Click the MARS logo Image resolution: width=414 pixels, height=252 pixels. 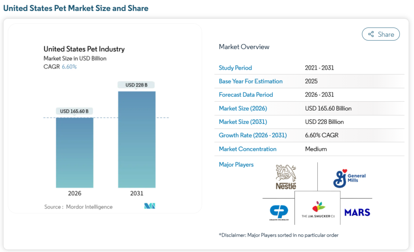click(357, 212)
